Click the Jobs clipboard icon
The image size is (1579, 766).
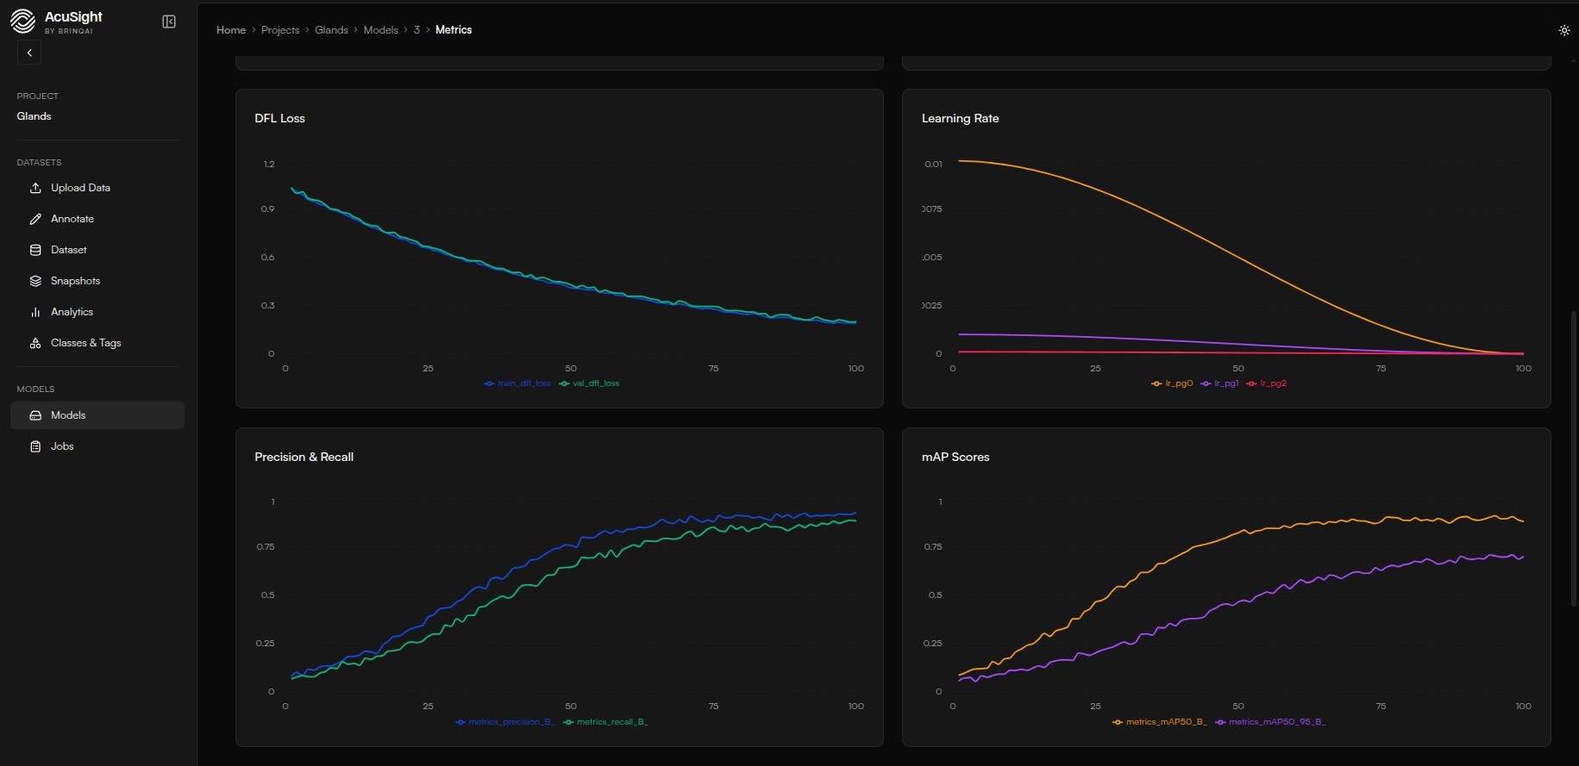point(35,446)
